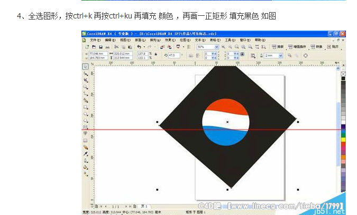Select the Smart Fill tool
357x215 pixels.
[86, 100]
